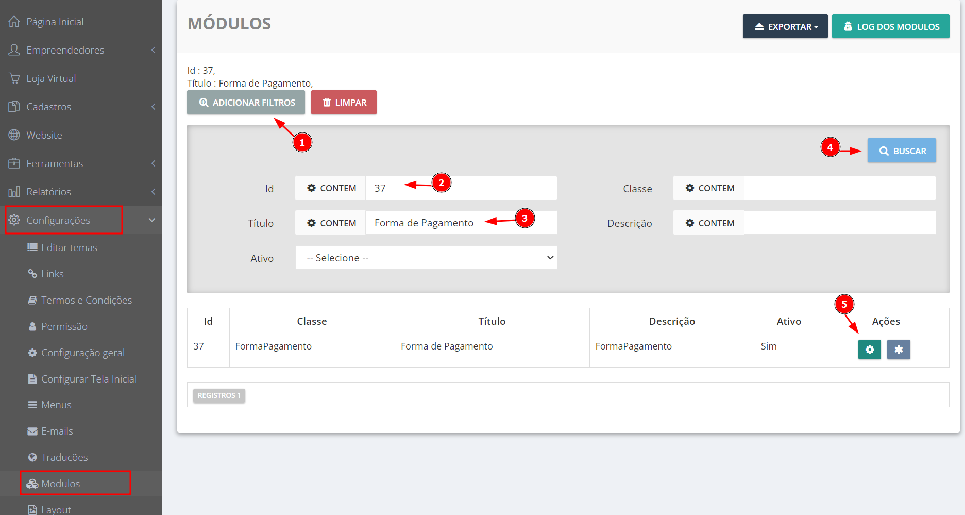Click the Links chain icon in sidebar
Image resolution: width=965 pixels, height=515 pixels.
pyautogui.click(x=32, y=274)
